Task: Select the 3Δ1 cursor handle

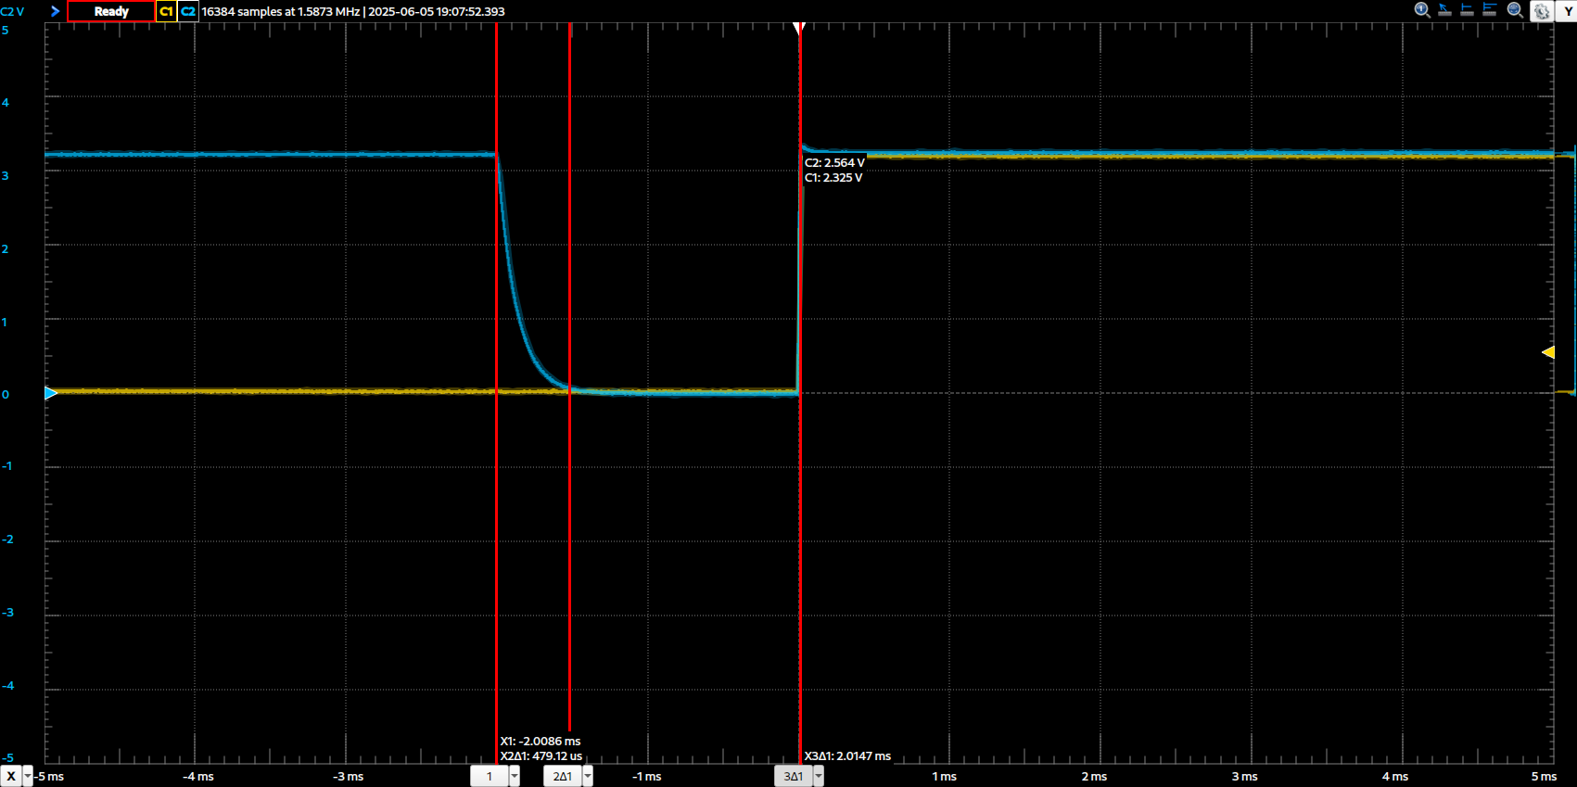Action: [793, 776]
